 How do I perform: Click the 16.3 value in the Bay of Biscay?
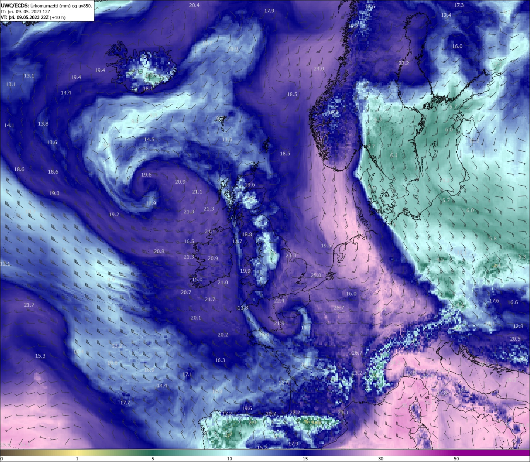coord(220,360)
